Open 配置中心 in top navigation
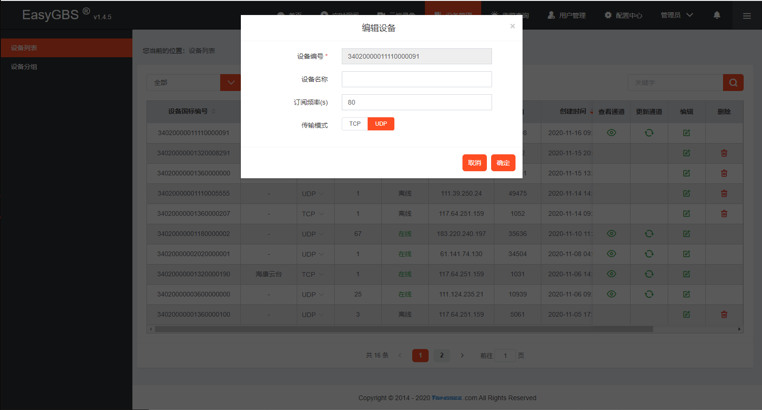 point(623,15)
